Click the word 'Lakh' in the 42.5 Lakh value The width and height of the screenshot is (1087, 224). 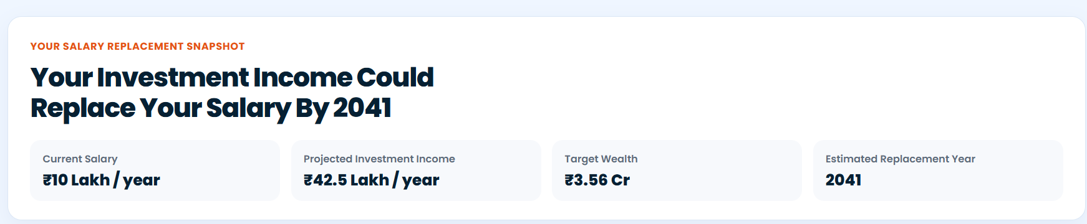[x=370, y=180]
